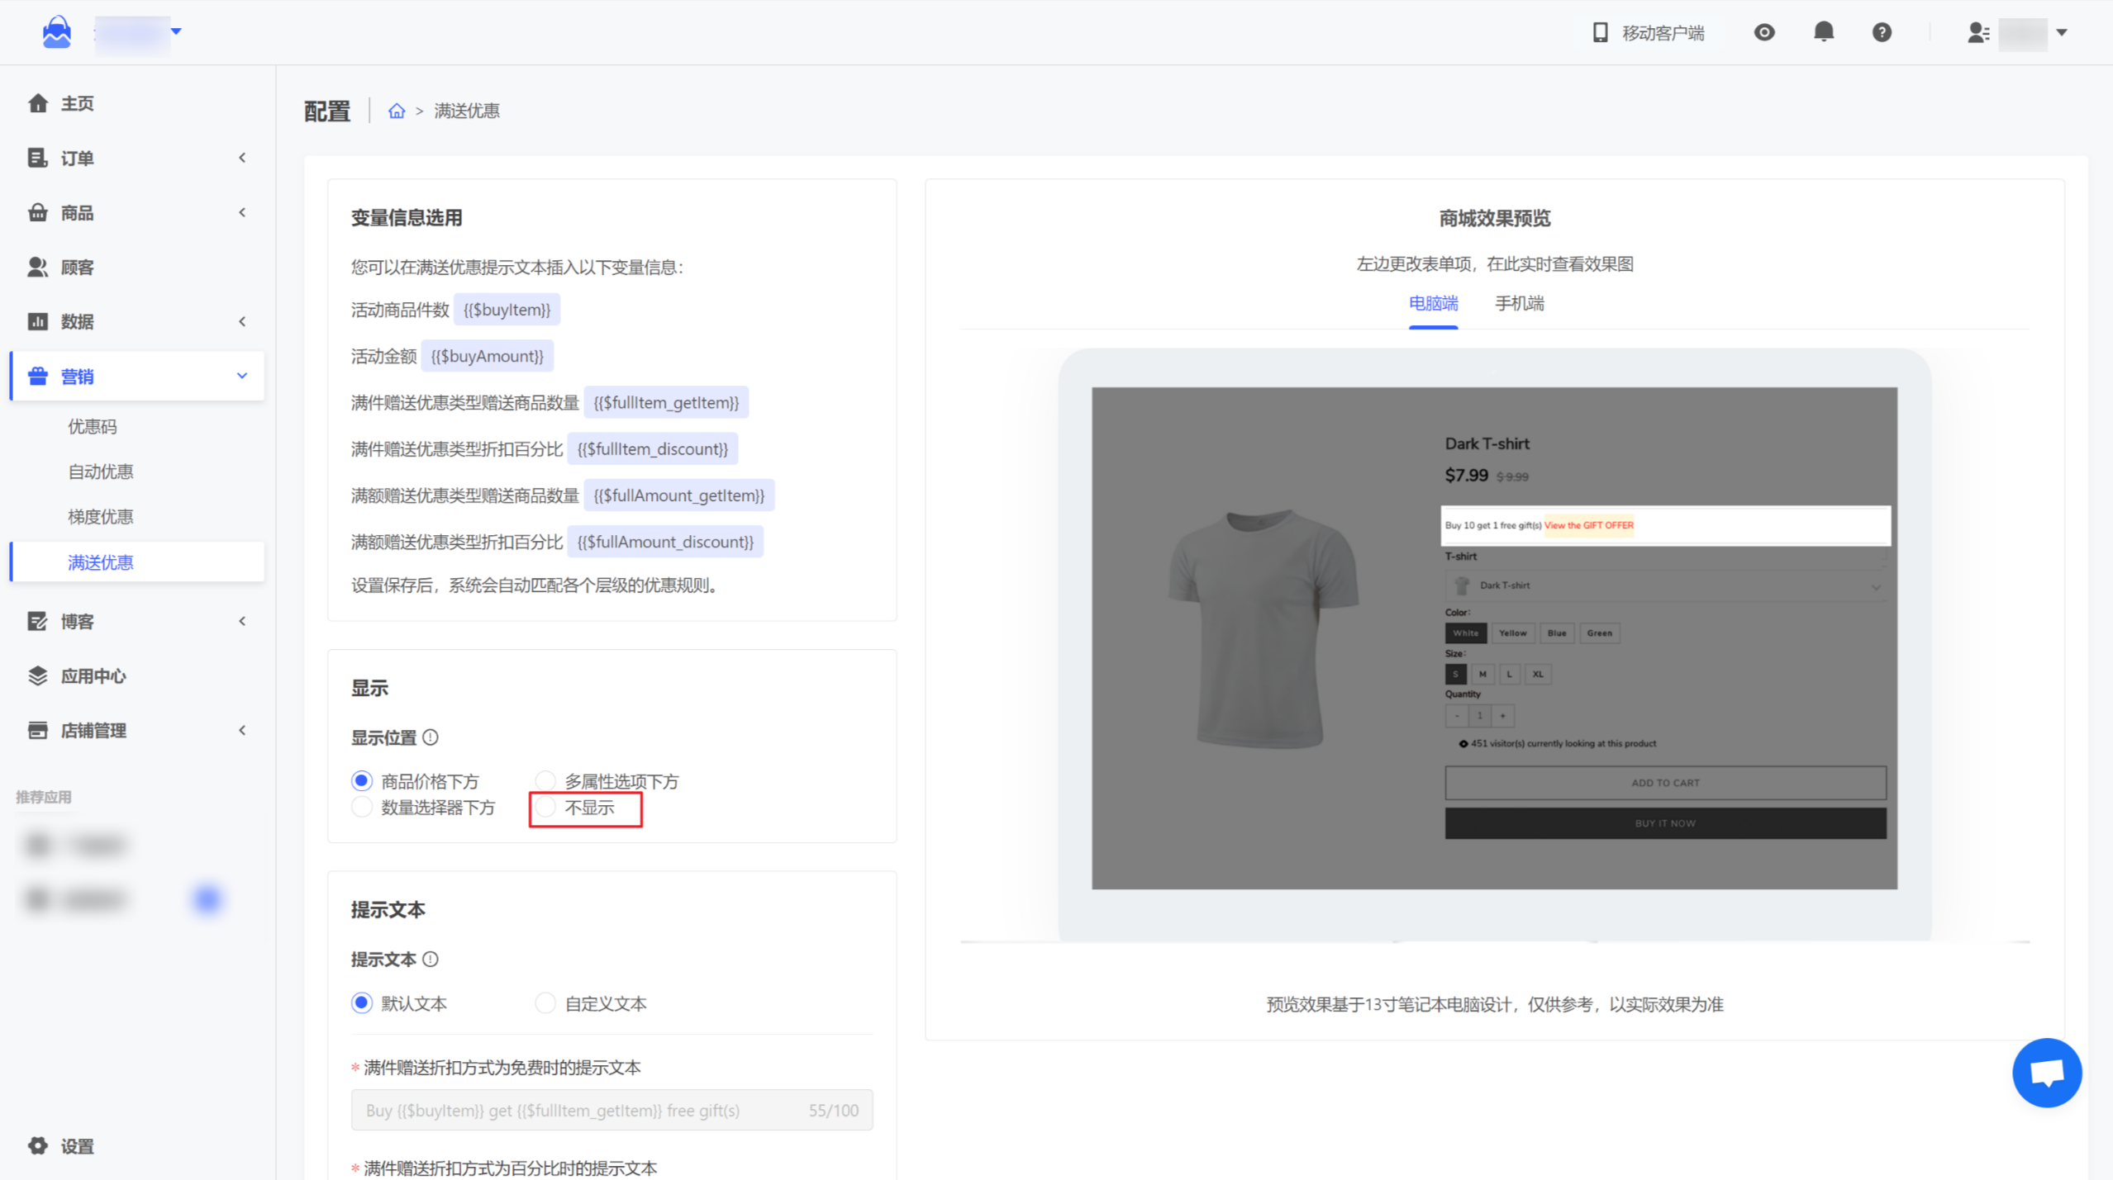Click the 显示位置 info icon
This screenshot has height=1180, width=2113.
pos(431,737)
